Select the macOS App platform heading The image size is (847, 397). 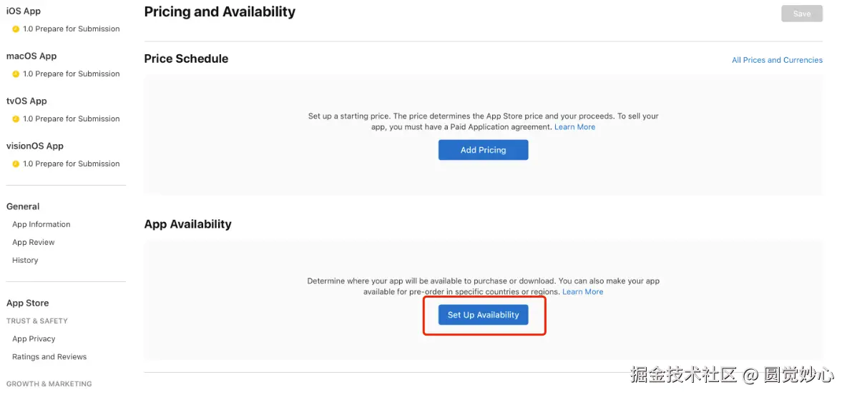pos(31,56)
